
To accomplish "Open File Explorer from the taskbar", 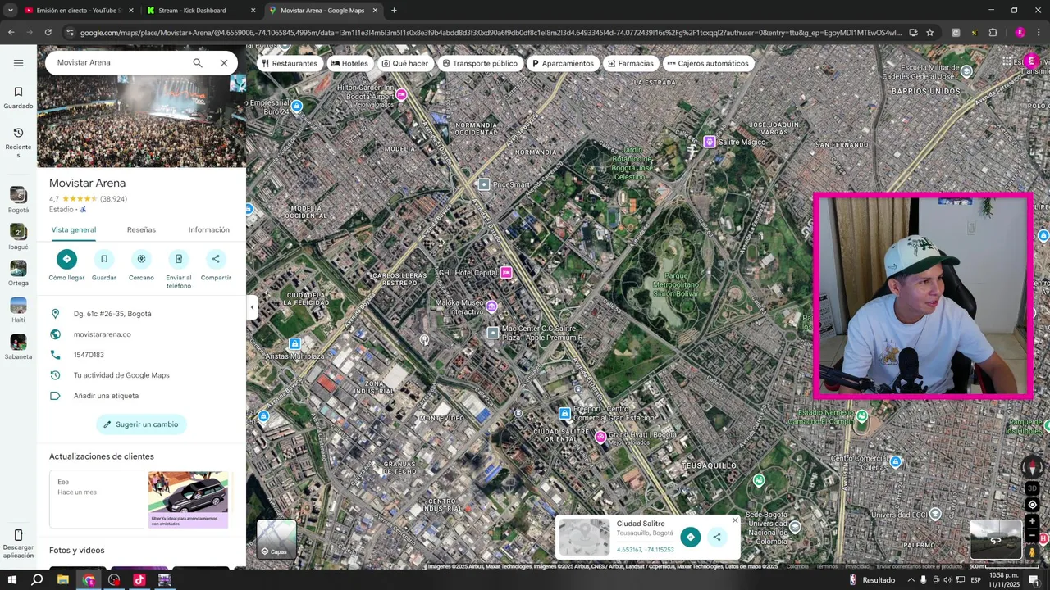I will coord(62,579).
